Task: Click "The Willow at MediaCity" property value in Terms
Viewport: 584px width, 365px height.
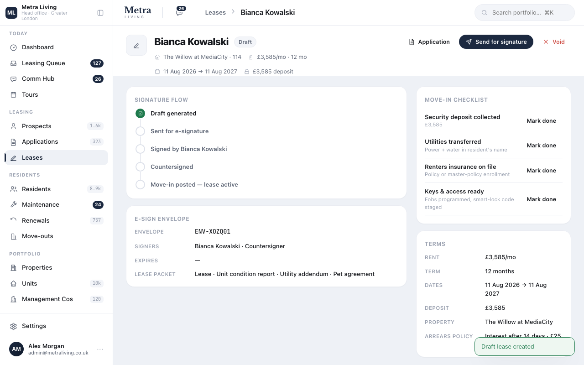Action: tap(519, 322)
